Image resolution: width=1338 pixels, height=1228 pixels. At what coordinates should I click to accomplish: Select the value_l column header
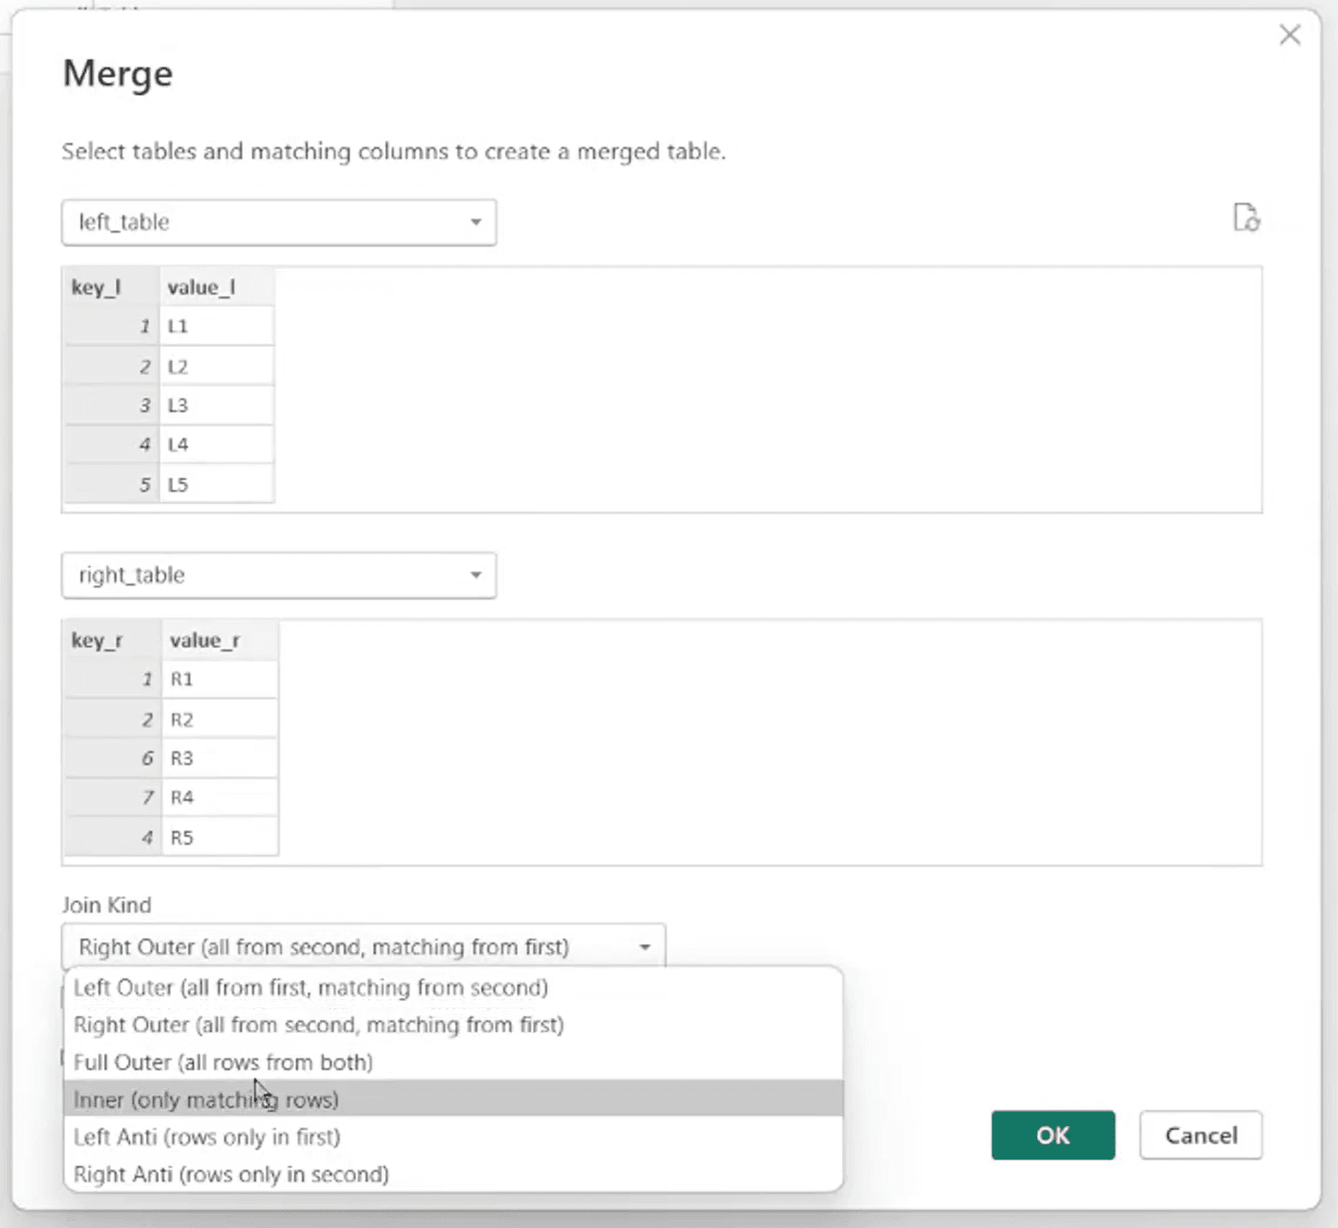216,288
